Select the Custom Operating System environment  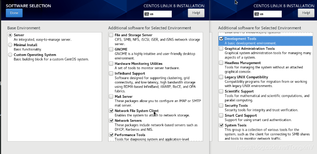point(10,55)
